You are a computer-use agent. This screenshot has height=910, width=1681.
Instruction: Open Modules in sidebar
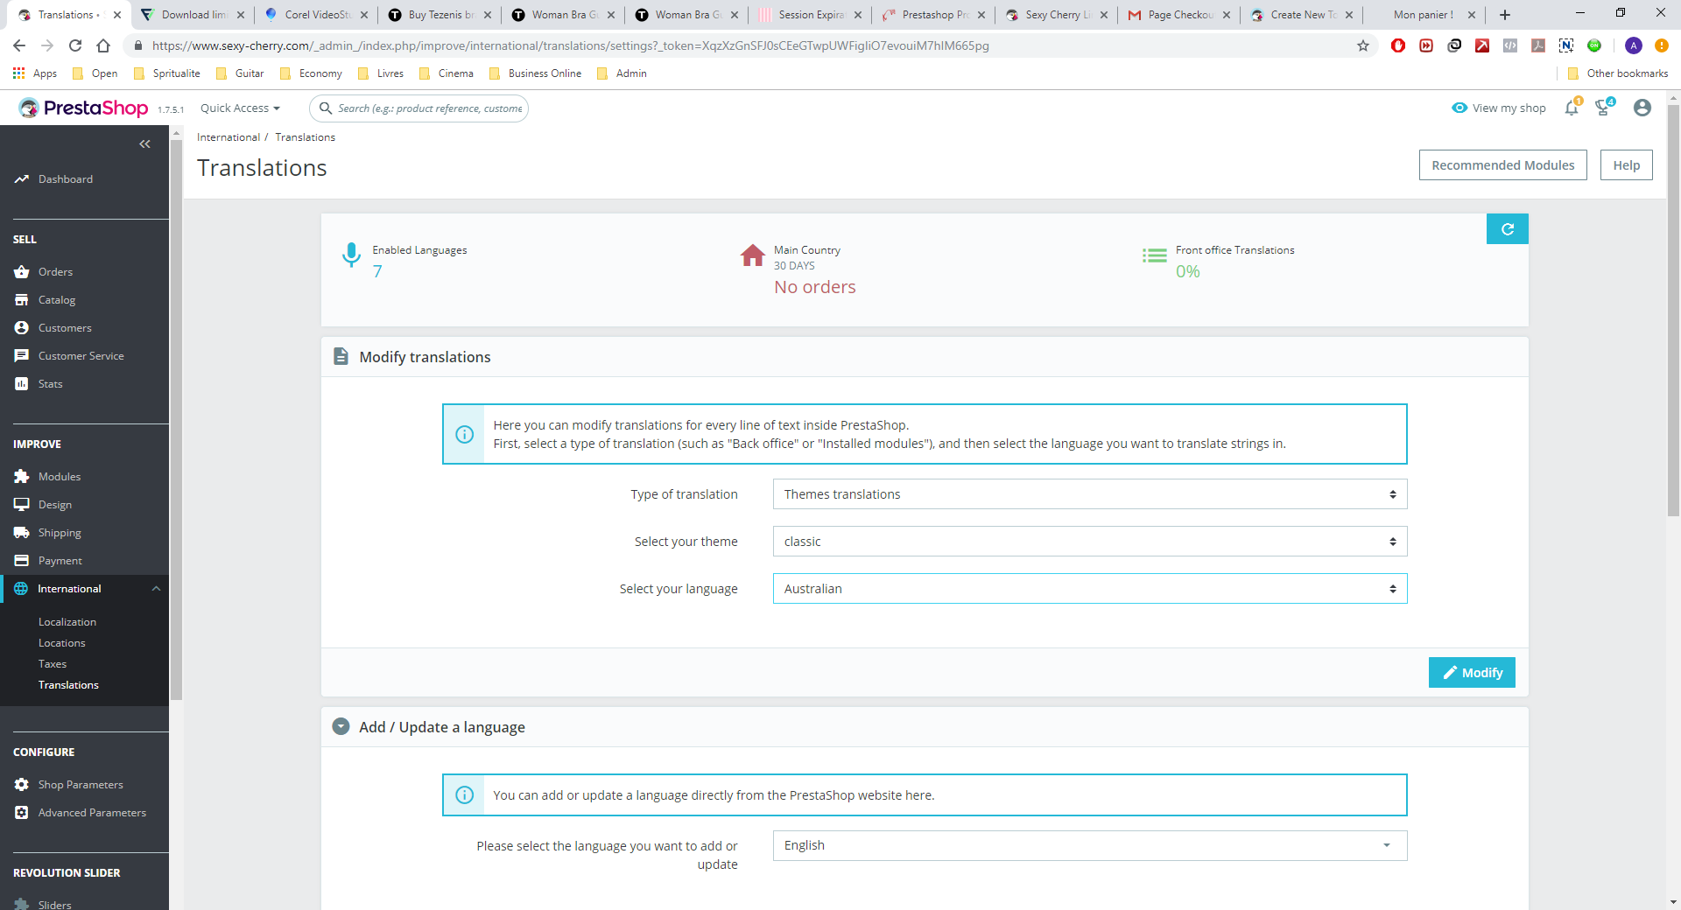60,477
